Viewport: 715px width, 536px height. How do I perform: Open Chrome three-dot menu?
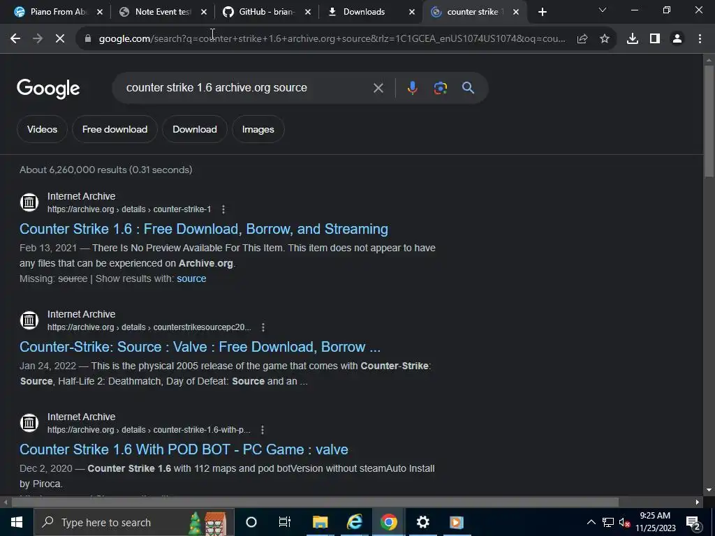coord(700,39)
